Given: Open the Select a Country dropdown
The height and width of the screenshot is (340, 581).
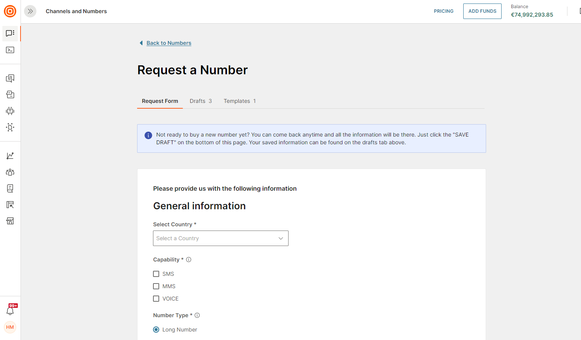Looking at the screenshot, I should (x=221, y=238).
